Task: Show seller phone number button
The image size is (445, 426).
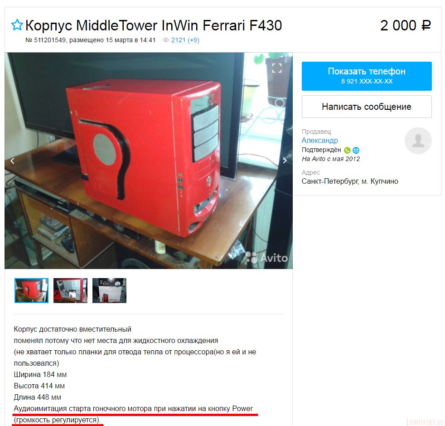Action: coord(367,76)
